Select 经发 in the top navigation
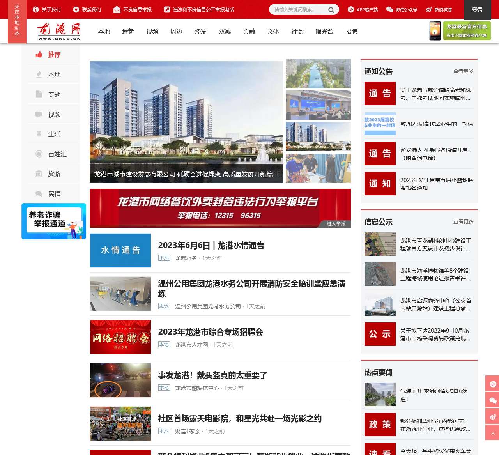This screenshot has width=499, height=455. (x=201, y=31)
